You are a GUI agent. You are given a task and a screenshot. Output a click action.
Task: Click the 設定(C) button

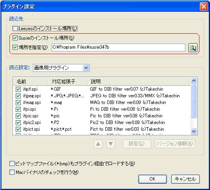click(x=137, y=144)
